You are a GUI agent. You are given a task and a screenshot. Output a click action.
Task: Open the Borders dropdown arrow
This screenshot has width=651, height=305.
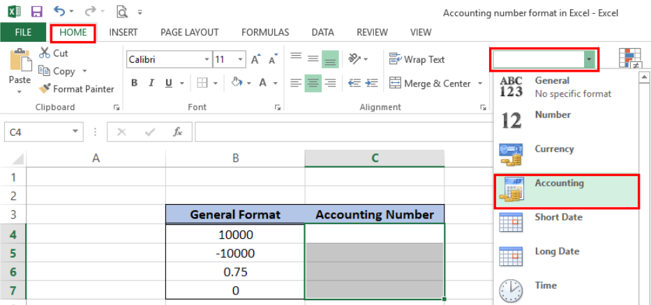[x=215, y=84]
